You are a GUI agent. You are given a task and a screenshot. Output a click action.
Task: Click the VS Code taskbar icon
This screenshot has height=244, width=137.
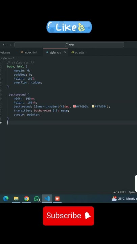coord(47,199)
